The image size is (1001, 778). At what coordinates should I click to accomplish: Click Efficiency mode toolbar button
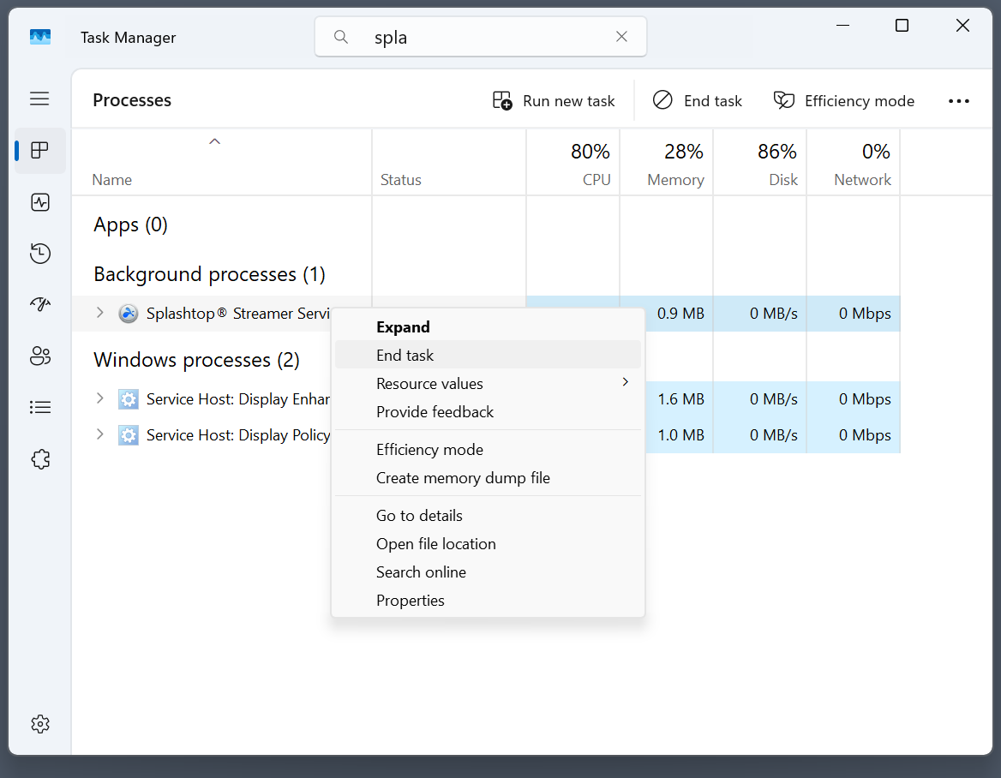click(844, 101)
